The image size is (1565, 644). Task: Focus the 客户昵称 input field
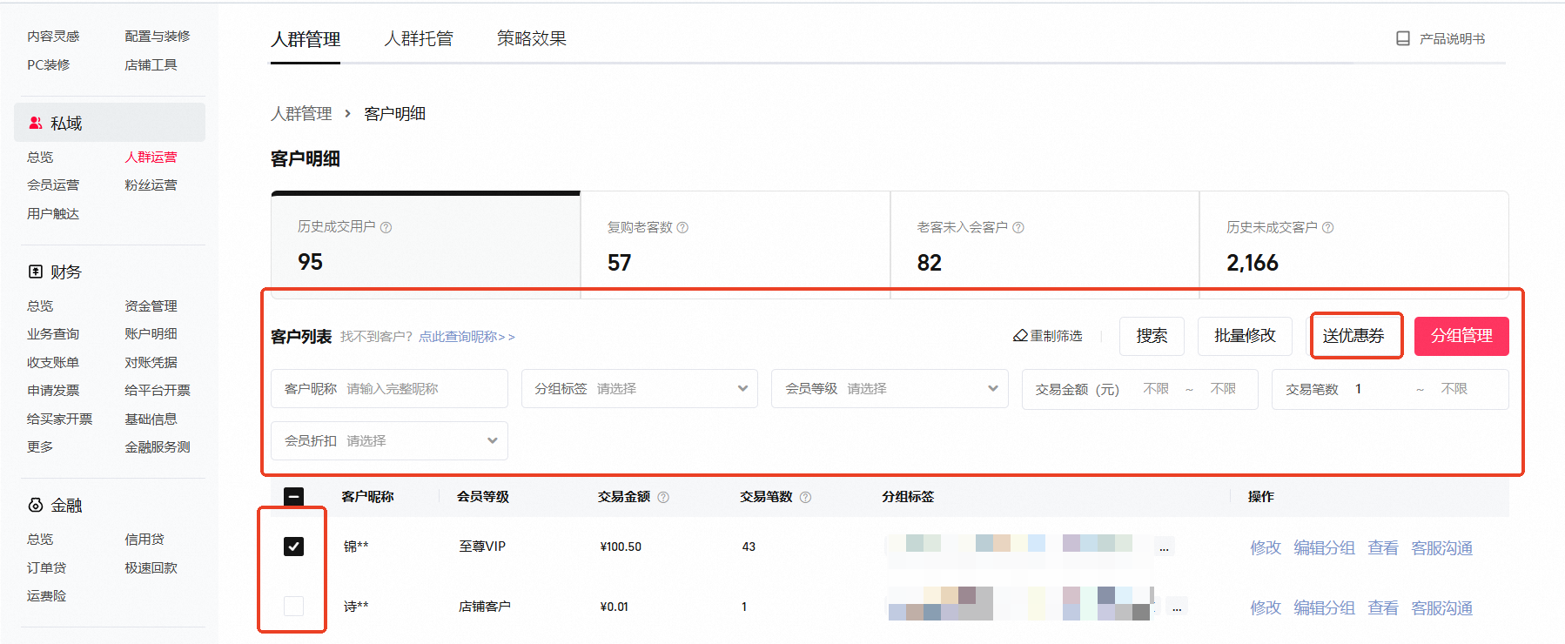pyautogui.click(x=389, y=389)
